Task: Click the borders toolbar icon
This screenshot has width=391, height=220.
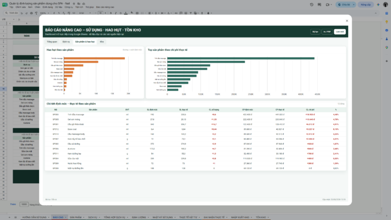Action: (137, 13)
